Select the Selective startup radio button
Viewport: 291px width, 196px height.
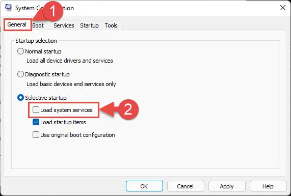(20, 98)
